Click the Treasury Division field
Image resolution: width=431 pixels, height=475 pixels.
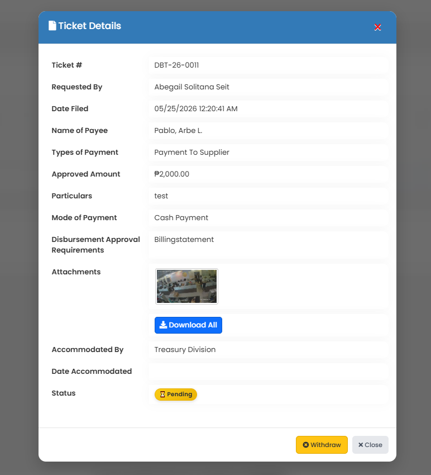pyautogui.click(x=268, y=350)
